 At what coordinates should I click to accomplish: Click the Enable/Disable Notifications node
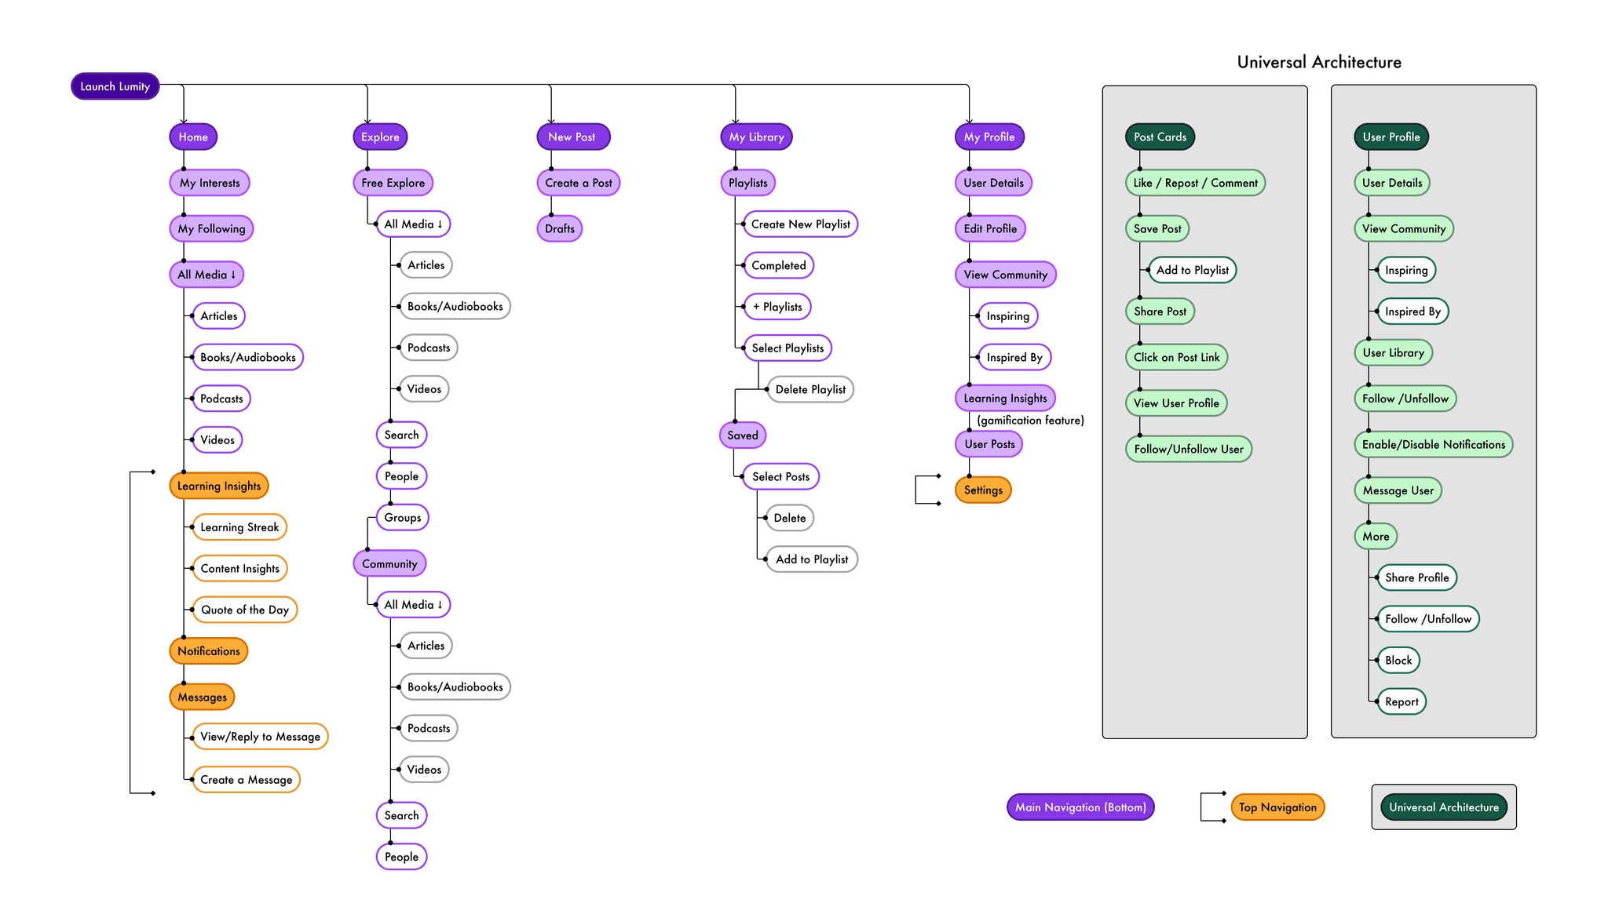[1434, 444]
